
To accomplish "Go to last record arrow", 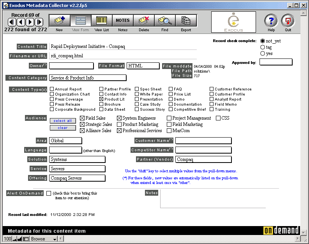I will coord(39,22).
